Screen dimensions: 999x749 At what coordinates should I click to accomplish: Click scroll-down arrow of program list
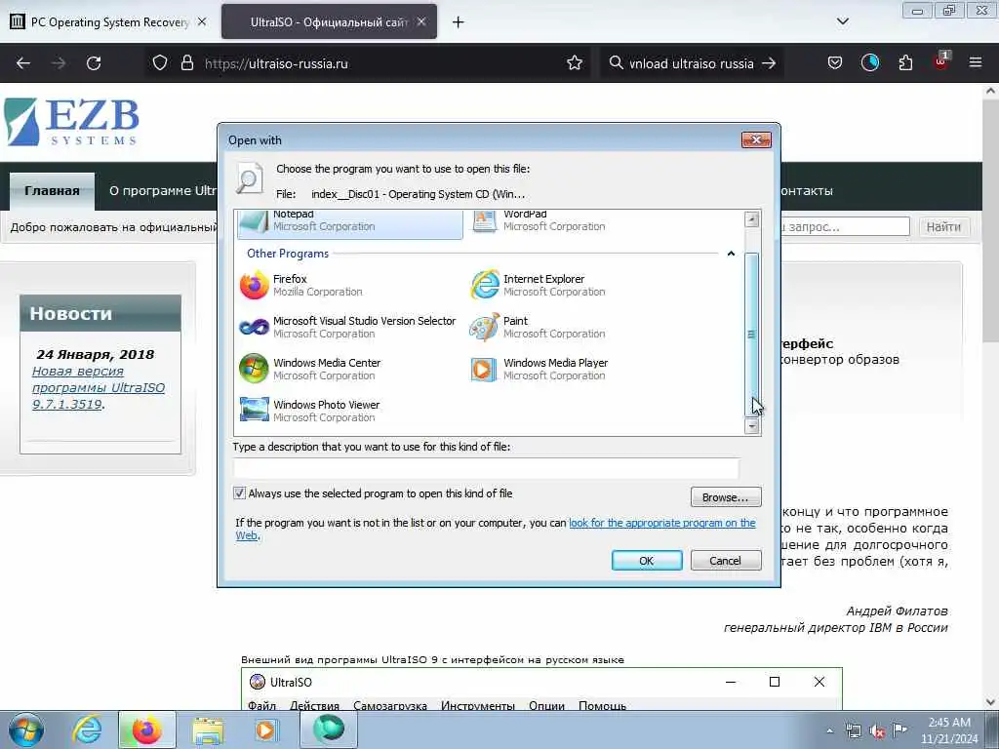[752, 426]
